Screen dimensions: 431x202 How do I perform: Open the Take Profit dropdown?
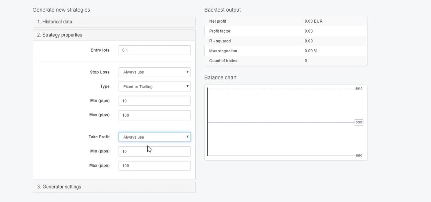[x=155, y=137]
